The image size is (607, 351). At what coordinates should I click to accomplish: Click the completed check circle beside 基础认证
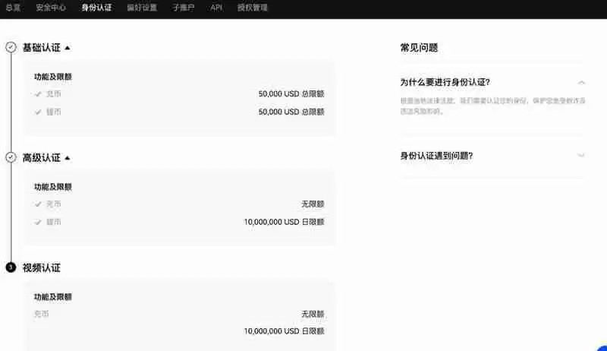11,47
